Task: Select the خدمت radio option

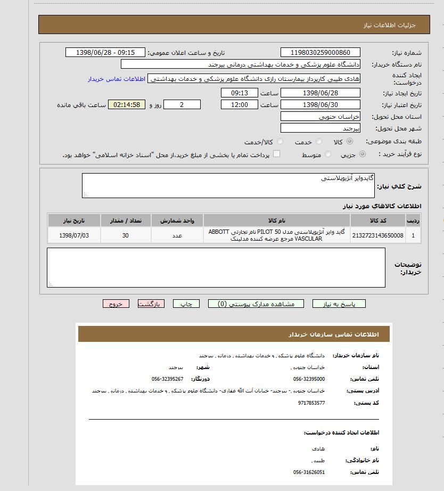Action: (319, 142)
